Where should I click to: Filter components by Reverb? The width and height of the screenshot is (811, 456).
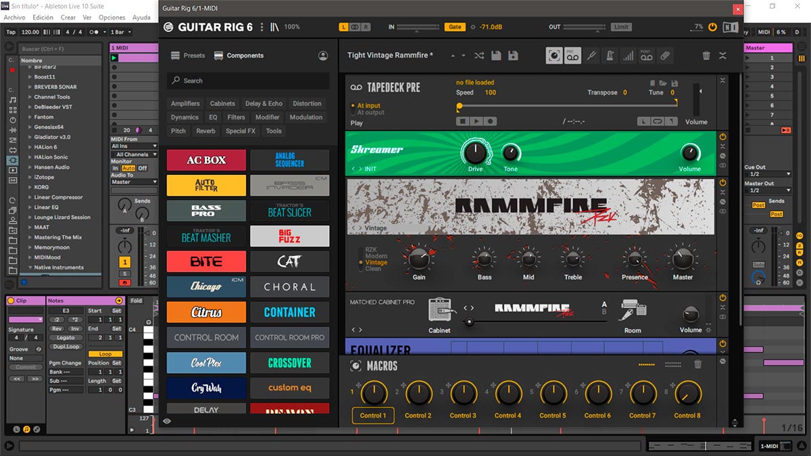coord(205,131)
